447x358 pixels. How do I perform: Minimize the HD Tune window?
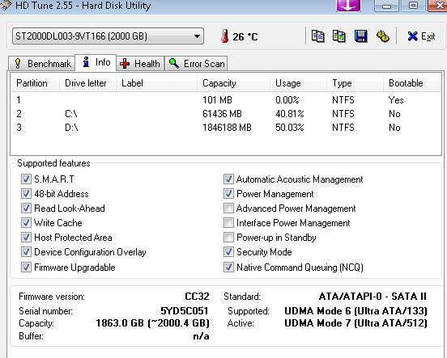coord(386,6)
